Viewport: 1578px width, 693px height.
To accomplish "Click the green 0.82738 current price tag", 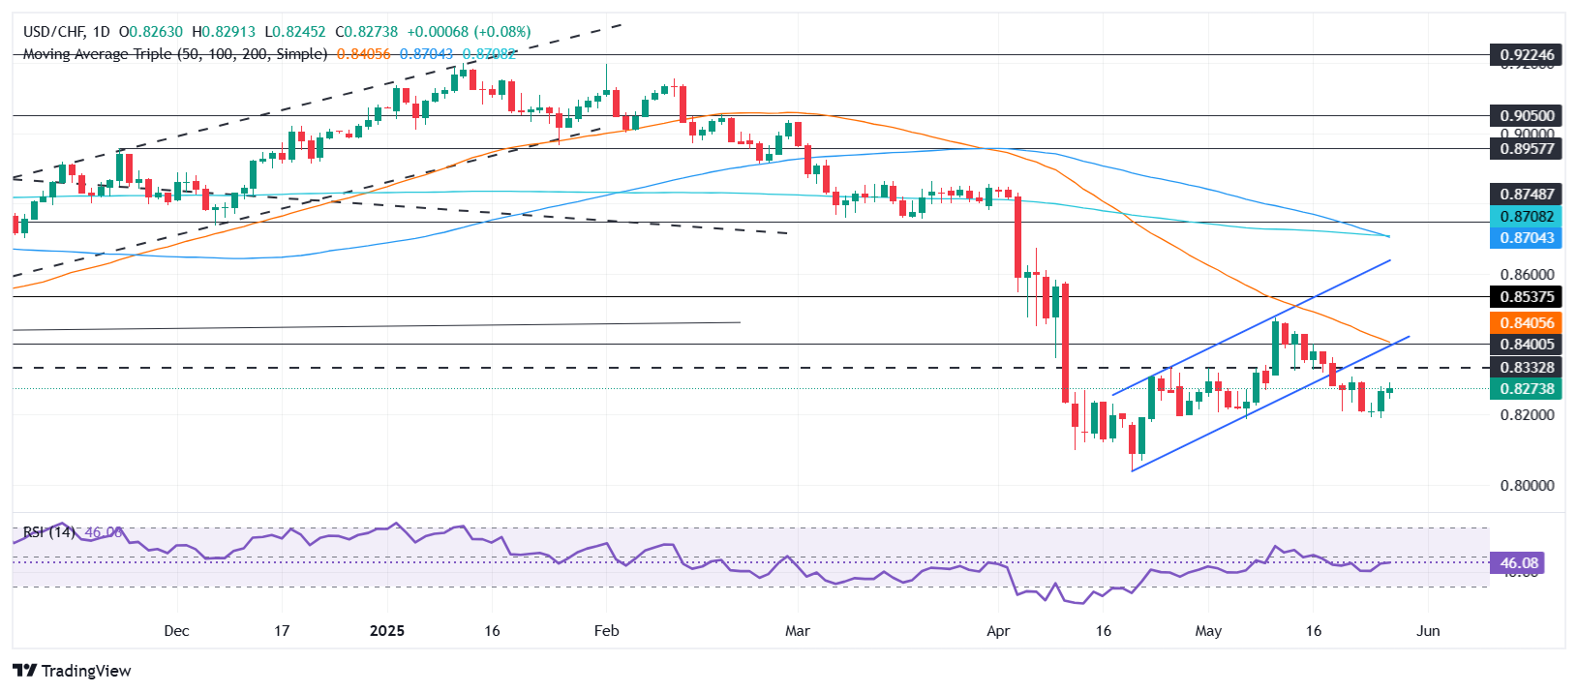I will [1527, 389].
